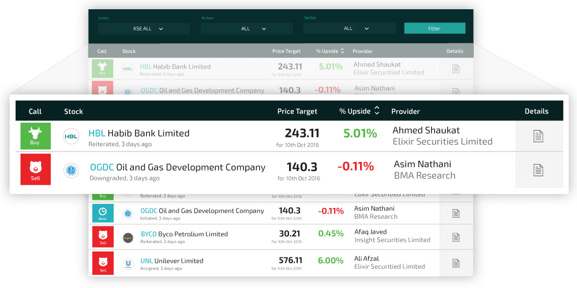The width and height of the screenshot is (577, 288).
Task: Click -0.11% upside in enlarged OGDC row
Action: [x=356, y=166]
